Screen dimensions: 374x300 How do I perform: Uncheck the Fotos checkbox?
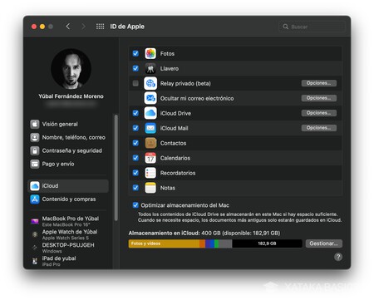[135, 53]
